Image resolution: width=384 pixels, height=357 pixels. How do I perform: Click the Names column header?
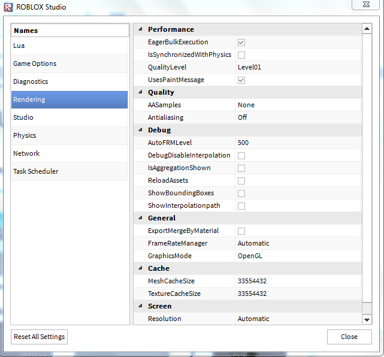(x=70, y=31)
